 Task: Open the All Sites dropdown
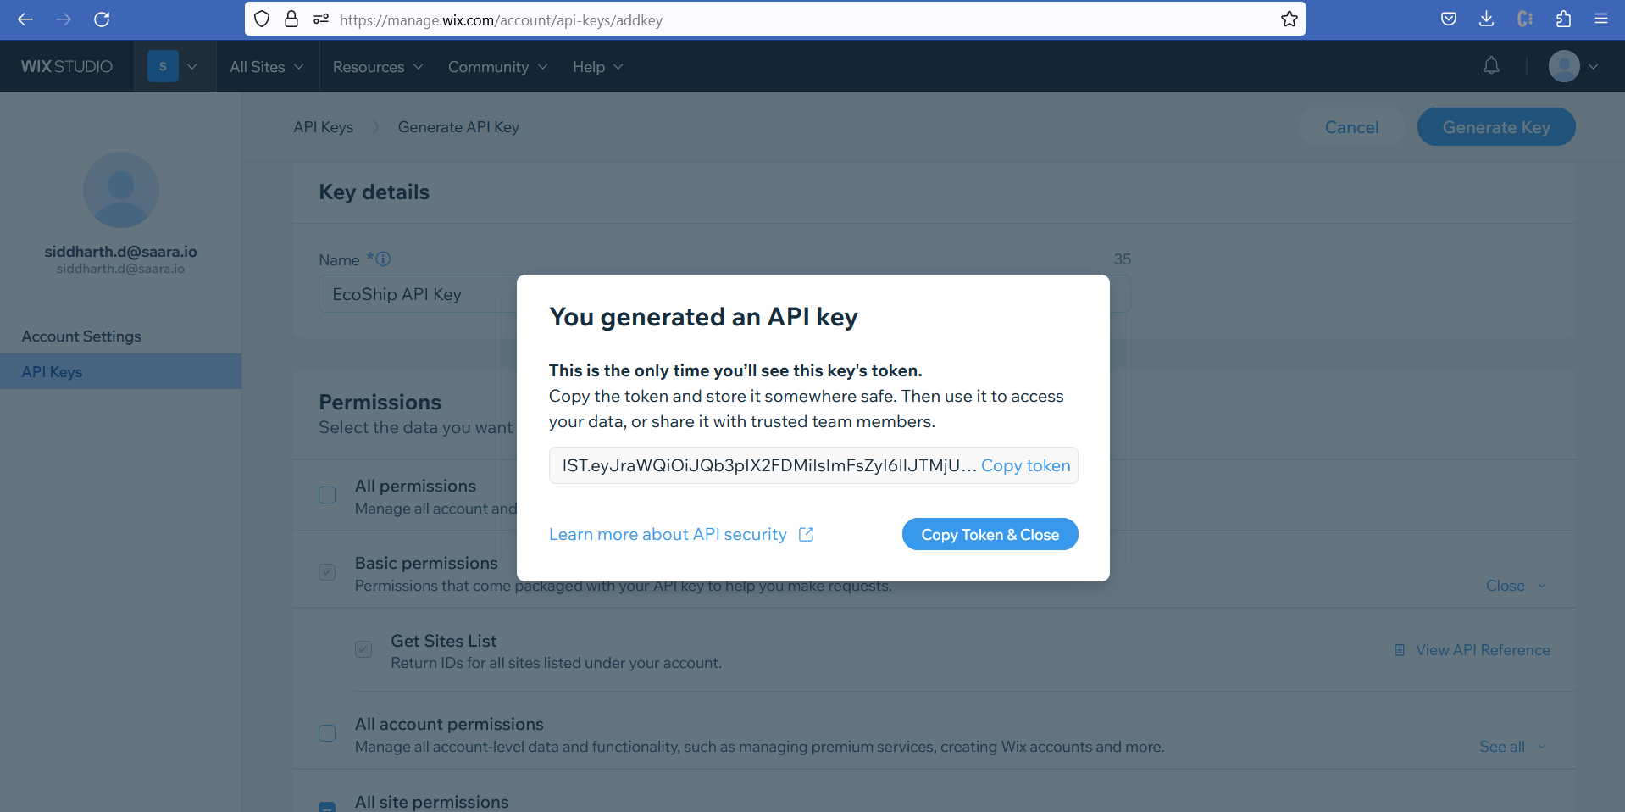click(266, 66)
